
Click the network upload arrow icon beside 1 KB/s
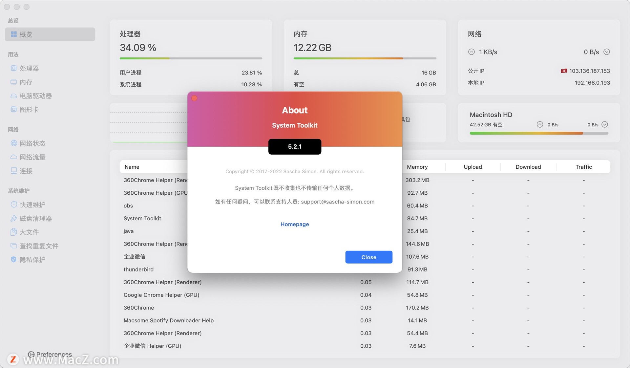point(472,52)
